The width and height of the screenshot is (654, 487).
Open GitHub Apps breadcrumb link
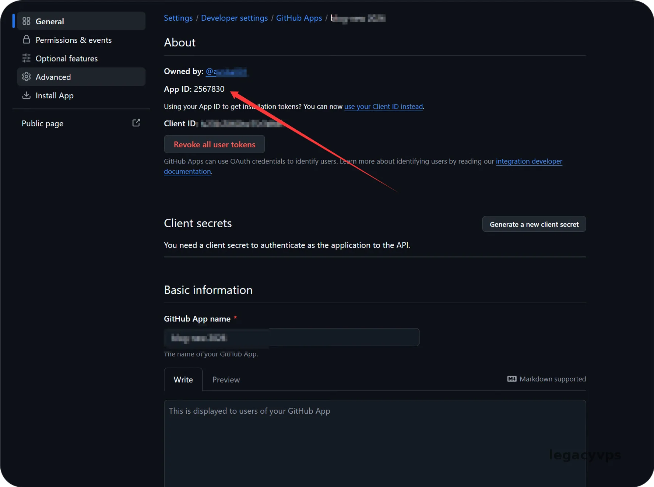[299, 18]
